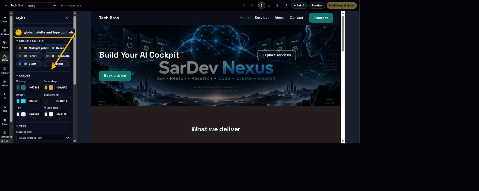Screen dimensions: 479x191
Task: Apply the Violet color palette
Action: pyautogui.click(x=29, y=64)
